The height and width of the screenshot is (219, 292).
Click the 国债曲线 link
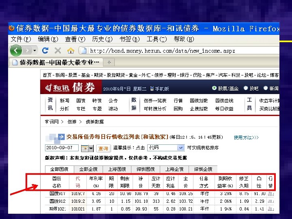click(x=224, y=101)
